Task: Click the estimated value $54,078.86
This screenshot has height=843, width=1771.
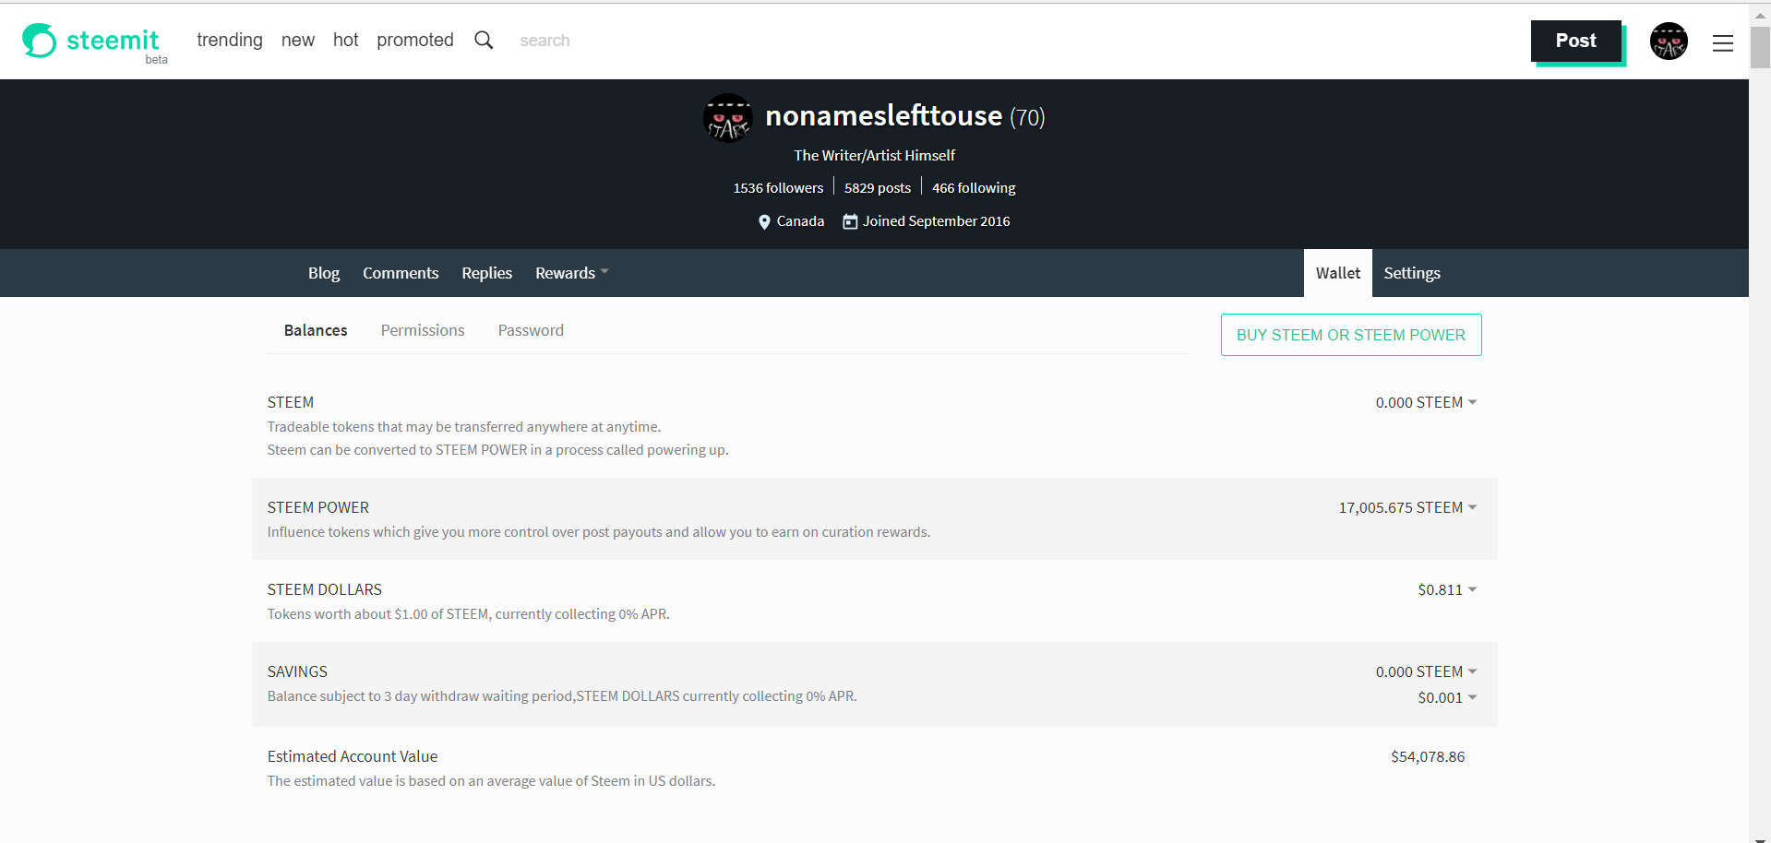Action: click(1428, 756)
